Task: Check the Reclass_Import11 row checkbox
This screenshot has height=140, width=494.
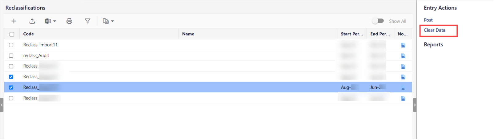Action: pyautogui.click(x=11, y=45)
